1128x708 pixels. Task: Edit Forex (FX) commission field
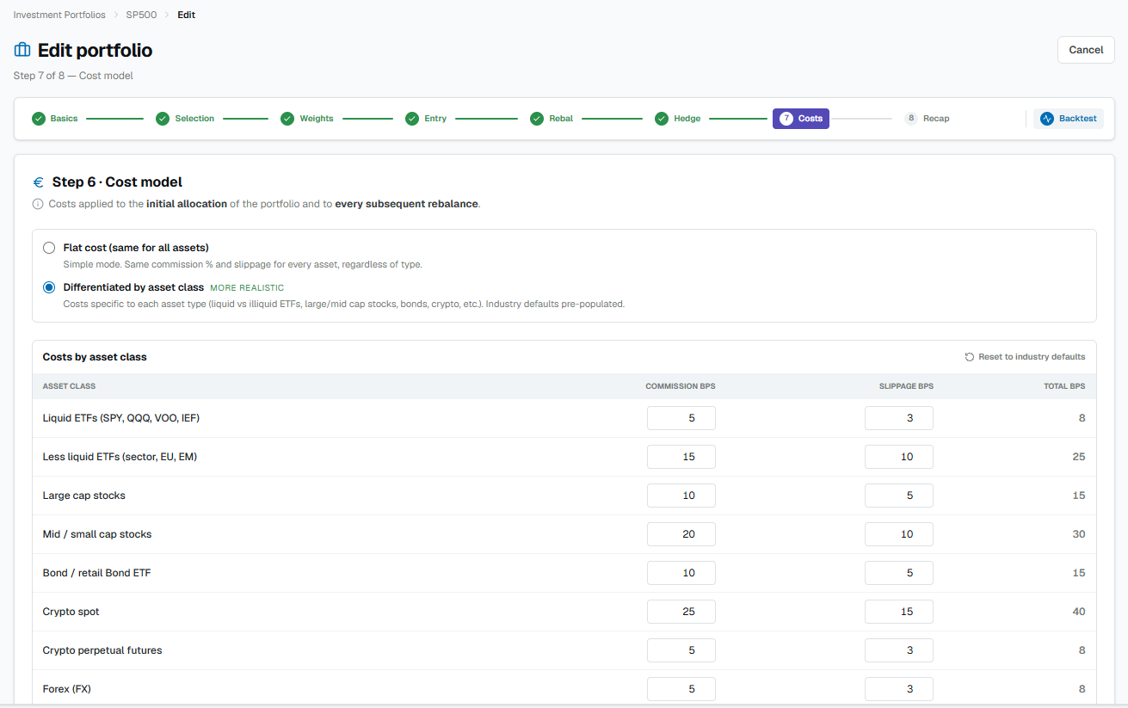click(x=681, y=689)
